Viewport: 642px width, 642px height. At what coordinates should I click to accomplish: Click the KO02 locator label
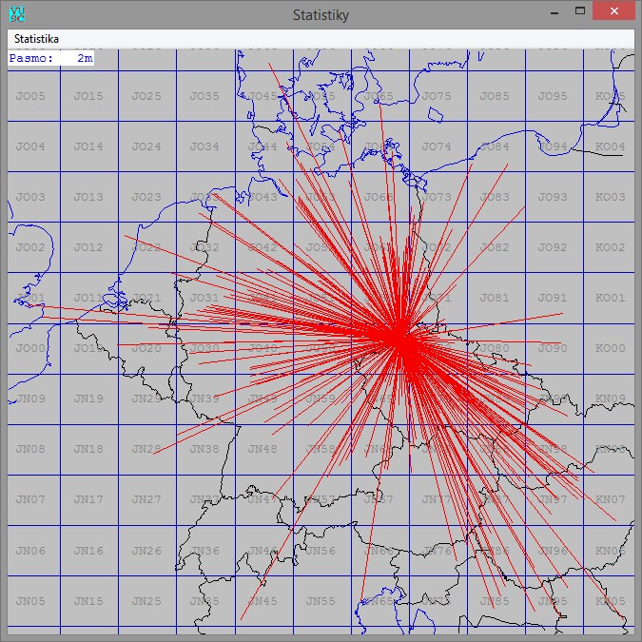coord(611,247)
